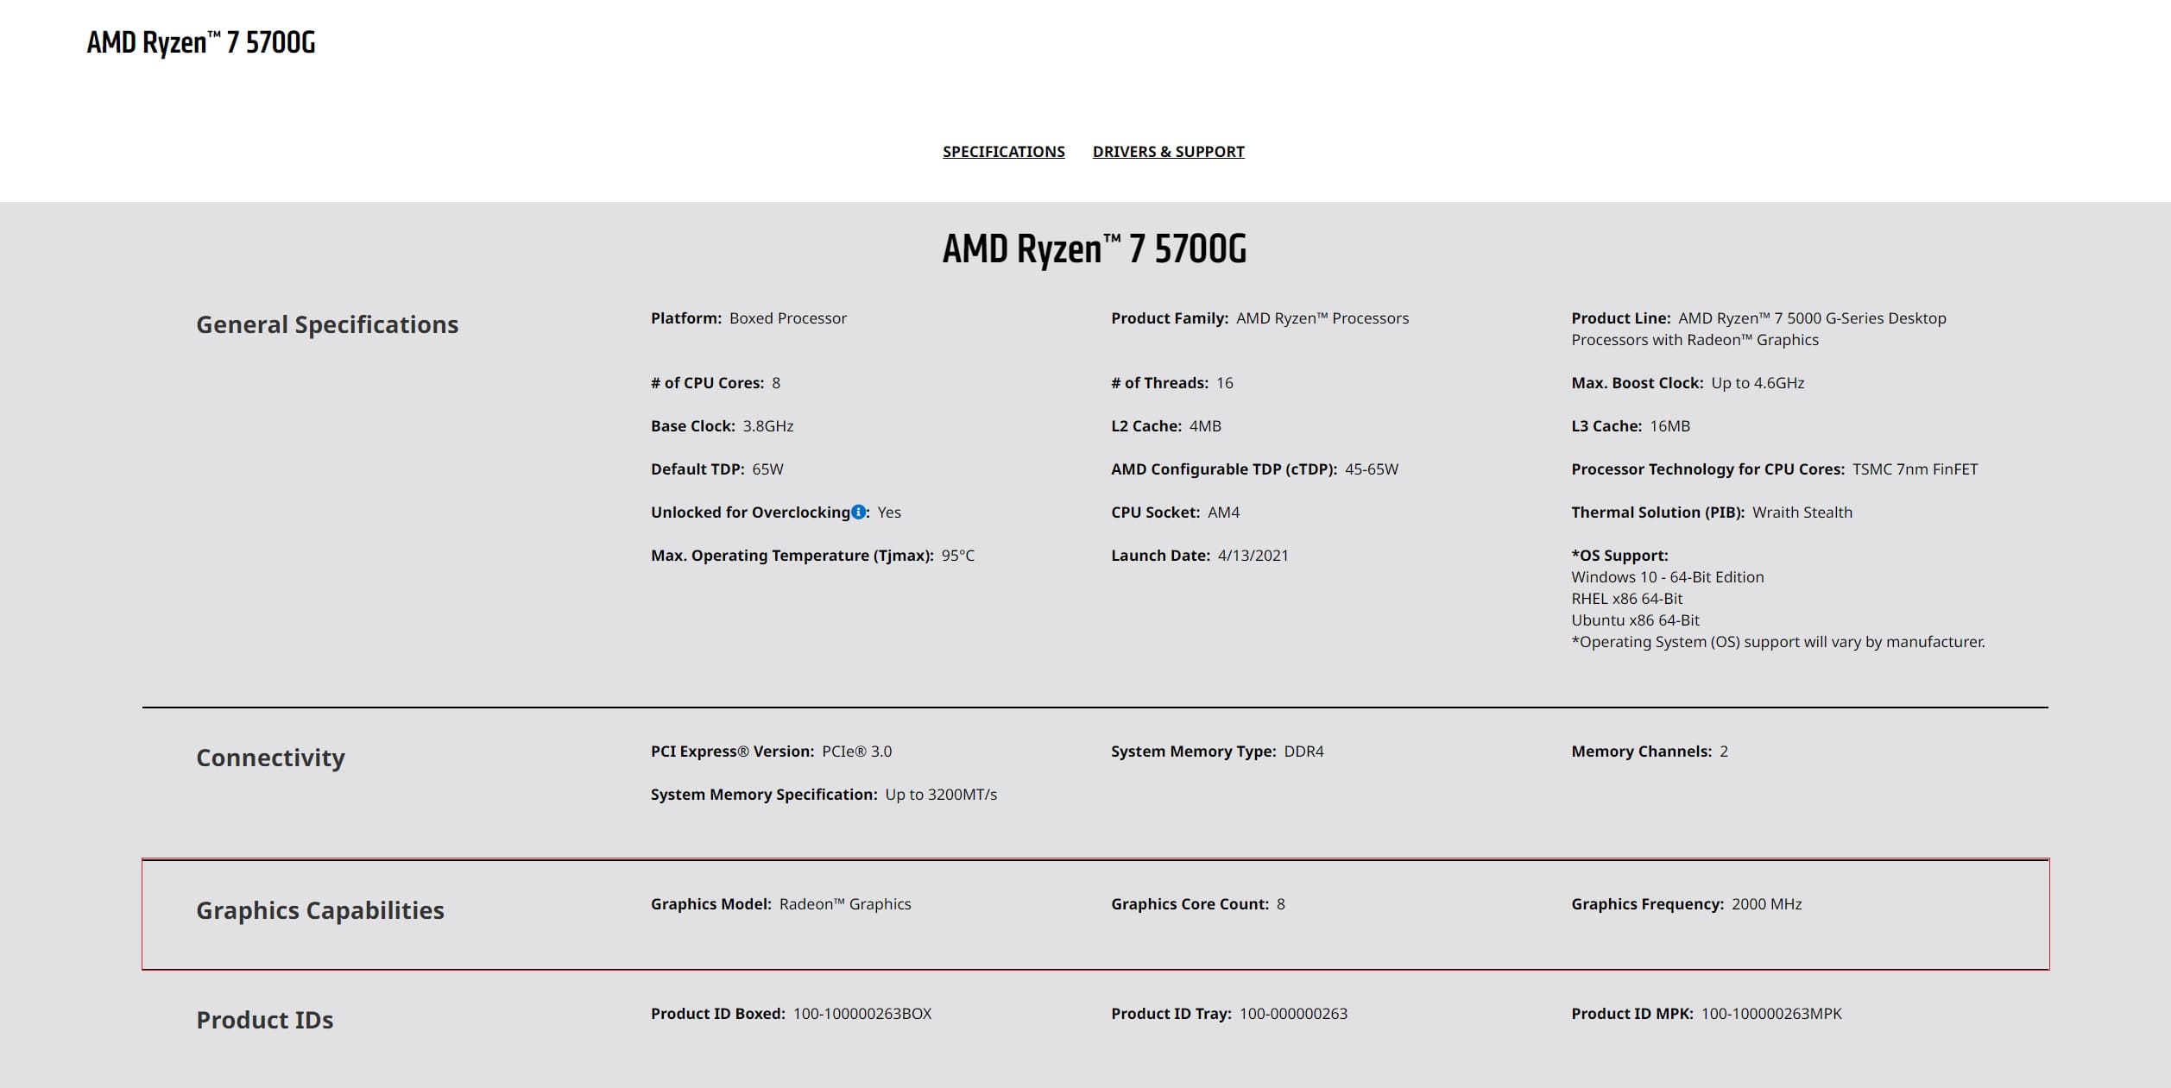Click the Graphics Frequency value 2000 MHz

click(1766, 904)
